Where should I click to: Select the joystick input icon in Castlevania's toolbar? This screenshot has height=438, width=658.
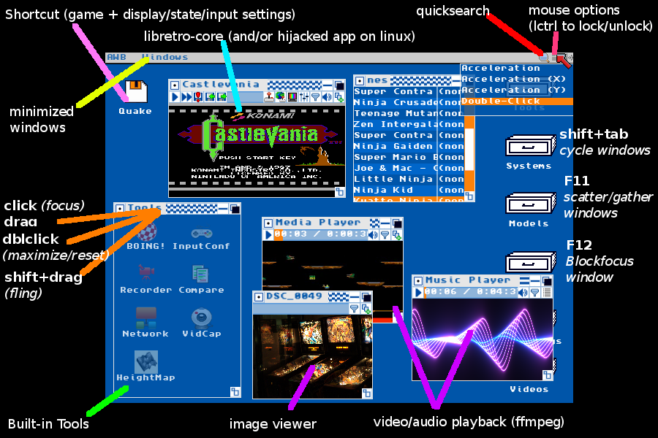269,96
